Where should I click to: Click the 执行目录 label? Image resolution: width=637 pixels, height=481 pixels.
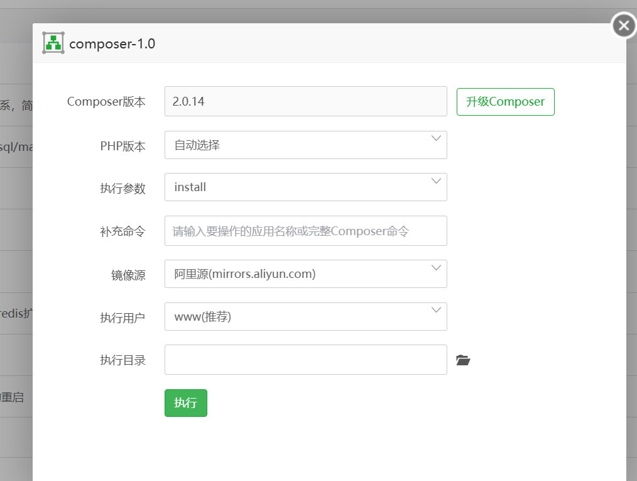(x=122, y=360)
